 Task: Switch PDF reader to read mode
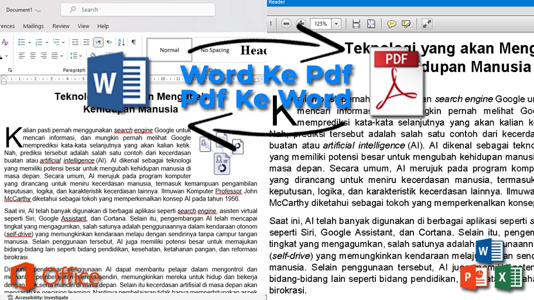427,24
